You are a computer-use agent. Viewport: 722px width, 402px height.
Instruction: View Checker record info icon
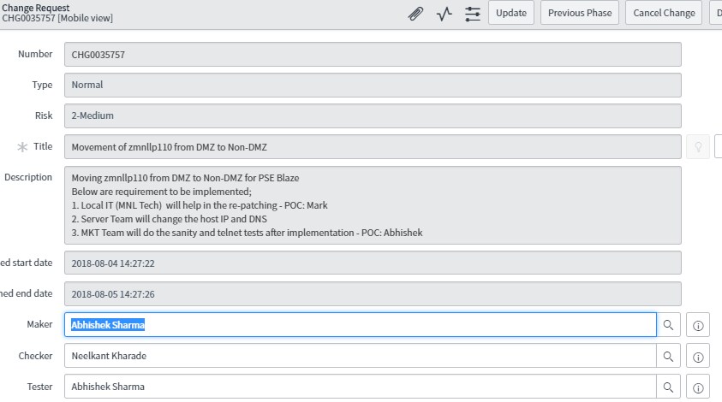pyautogui.click(x=698, y=357)
